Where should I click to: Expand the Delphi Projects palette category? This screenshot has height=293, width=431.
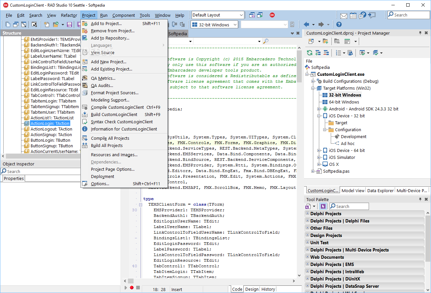(x=308, y=214)
